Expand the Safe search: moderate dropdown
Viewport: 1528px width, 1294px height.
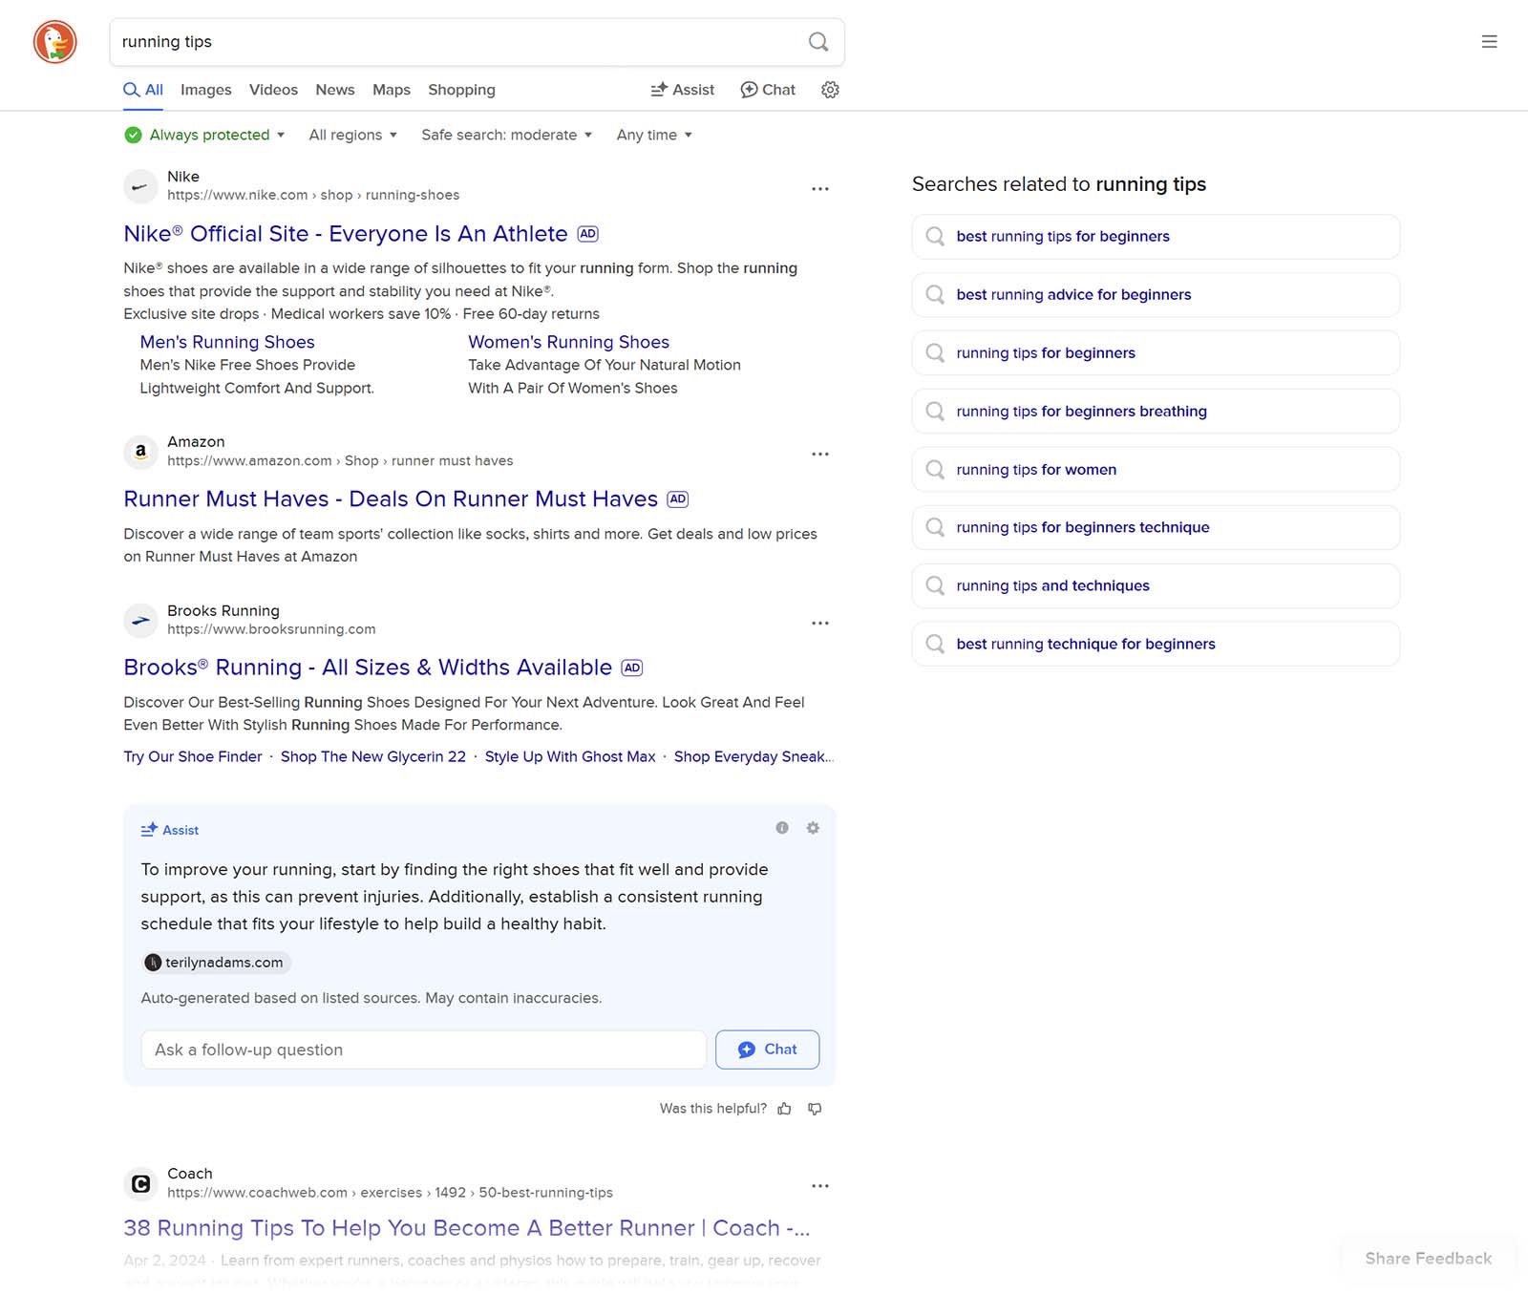pos(507,135)
